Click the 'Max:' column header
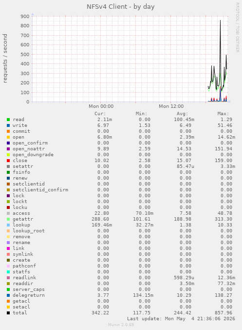Viewport: 242px width, 330px height. pyautogui.click(x=223, y=114)
